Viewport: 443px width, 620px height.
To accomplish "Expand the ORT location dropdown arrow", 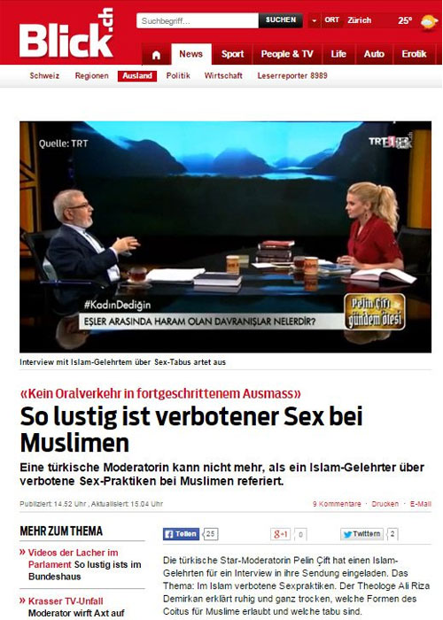I will point(315,20).
